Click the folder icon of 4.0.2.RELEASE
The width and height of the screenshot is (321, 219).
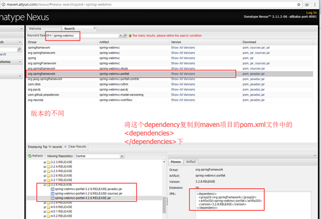(48, 216)
